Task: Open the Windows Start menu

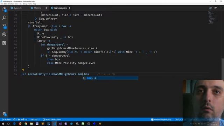Action: point(3,124)
